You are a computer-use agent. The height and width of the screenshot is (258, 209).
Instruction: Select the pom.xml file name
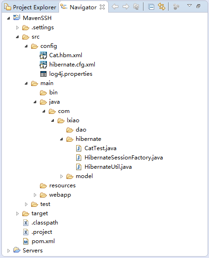click(43, 241)
